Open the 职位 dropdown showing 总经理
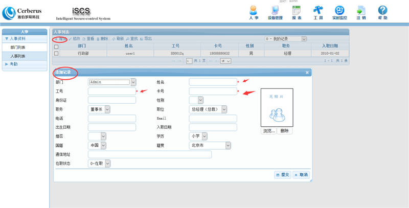The width and height of the screenshot is (409, 208). tap(224, 109)
